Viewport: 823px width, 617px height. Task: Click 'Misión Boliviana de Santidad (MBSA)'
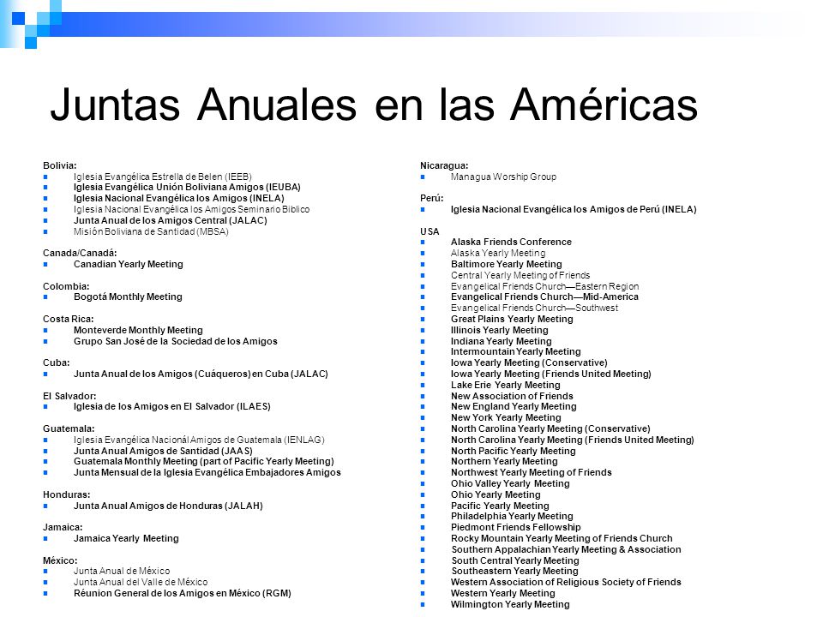point(151,231)
